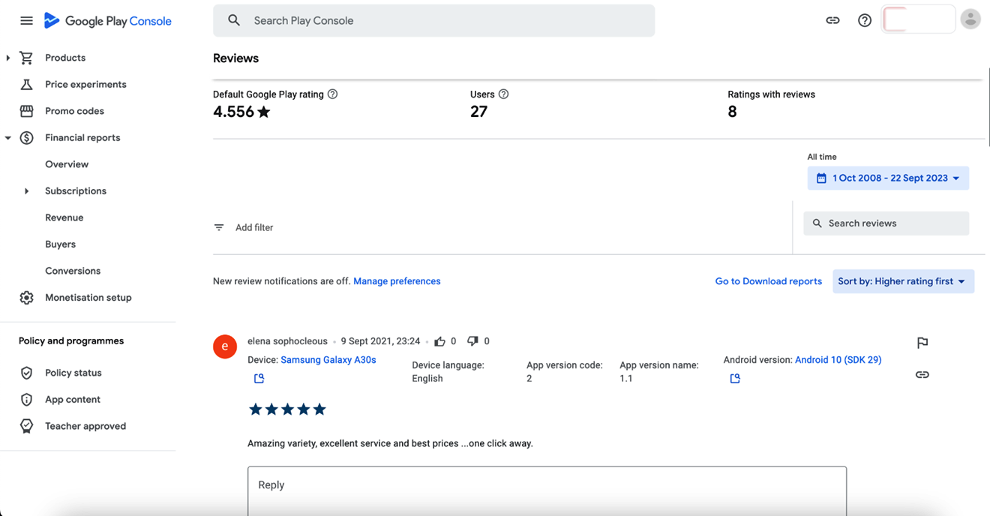The height and width of the screenshot is (516, 990).
Task: Click thumbs up on the review
Action: (x=439, y=341)
